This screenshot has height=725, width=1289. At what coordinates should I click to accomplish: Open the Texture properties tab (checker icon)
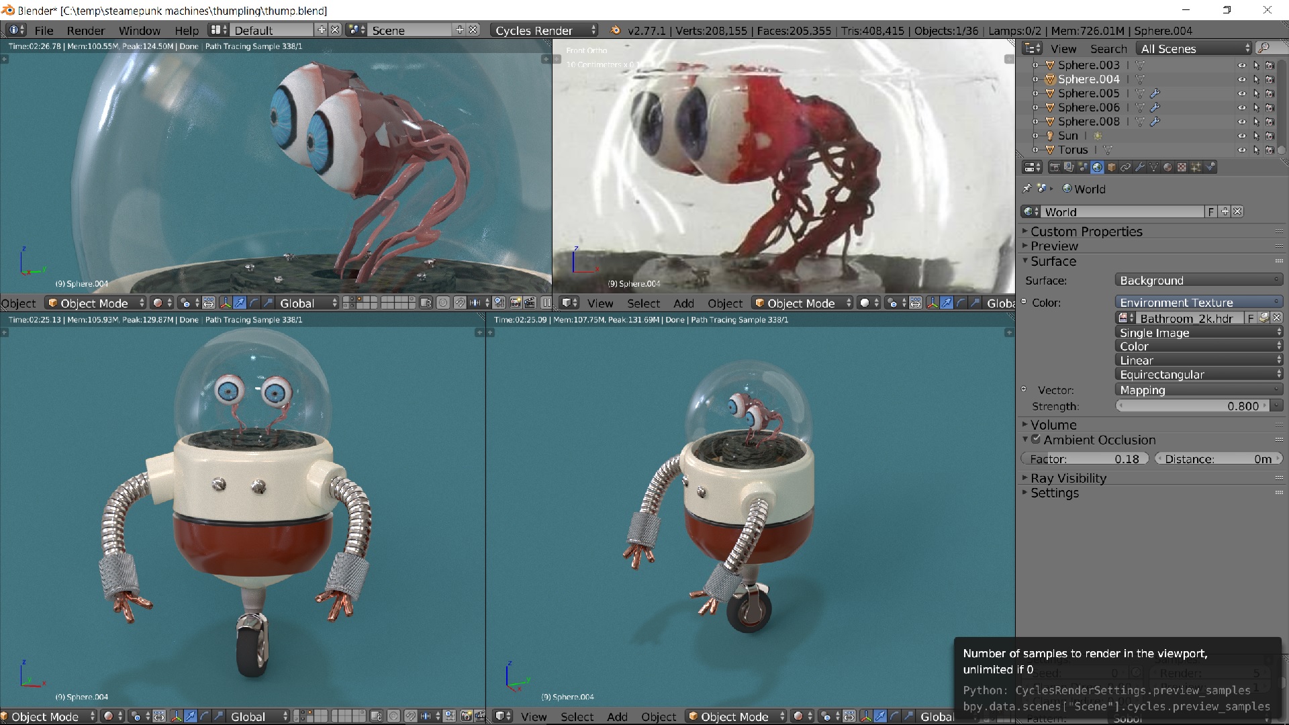click(1182, 167)
